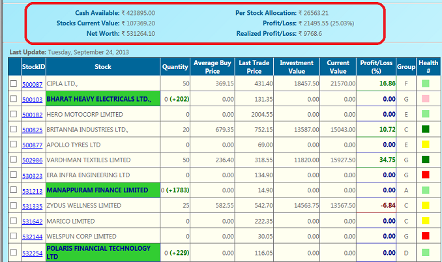Click the Group column header
Screen dimensions: 442x262
pos(406,66)
